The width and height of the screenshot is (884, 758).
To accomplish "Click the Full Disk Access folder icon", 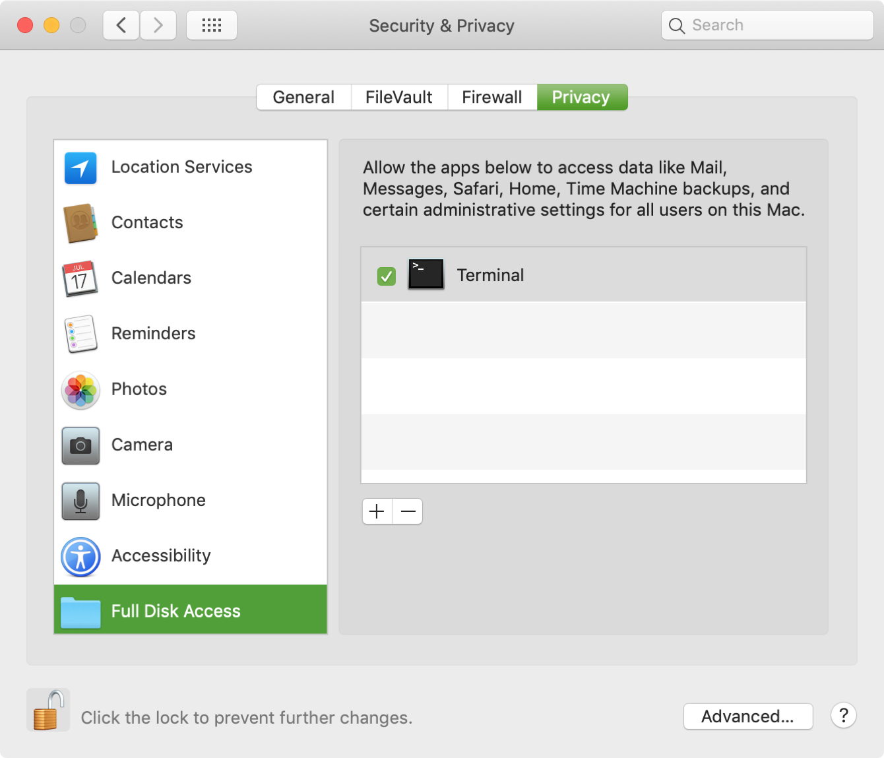I will click(80, 612).
